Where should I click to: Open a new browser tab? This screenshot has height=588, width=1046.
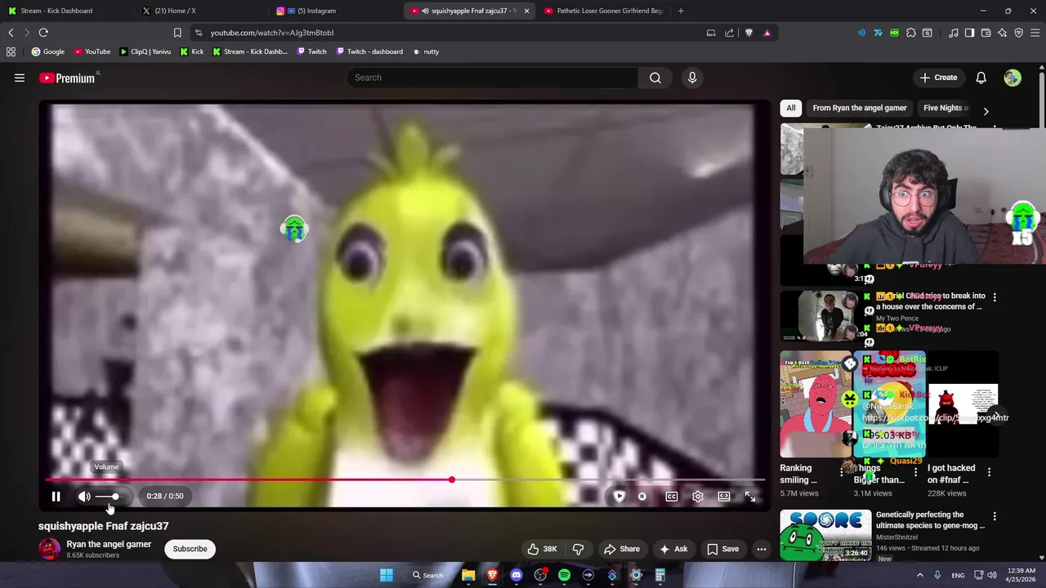point(681,11)
